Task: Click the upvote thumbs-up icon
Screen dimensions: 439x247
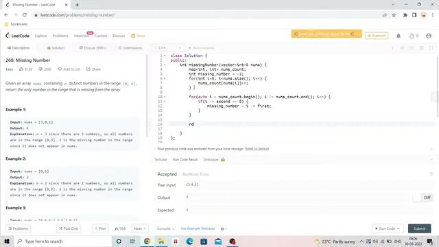Action: point(21,69)
